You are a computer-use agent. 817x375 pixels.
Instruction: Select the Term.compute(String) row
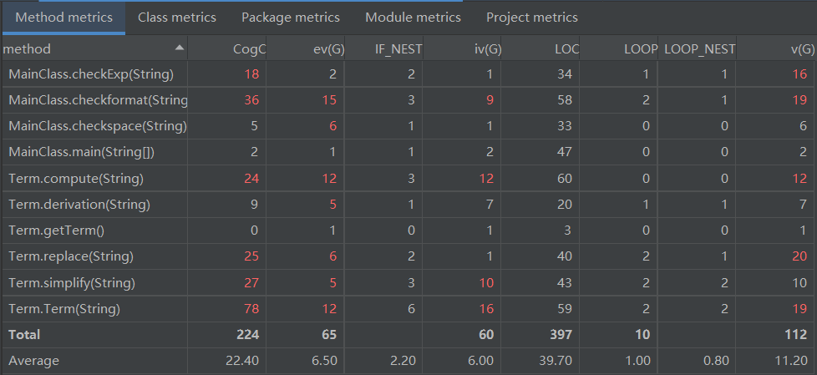point(408,179)
